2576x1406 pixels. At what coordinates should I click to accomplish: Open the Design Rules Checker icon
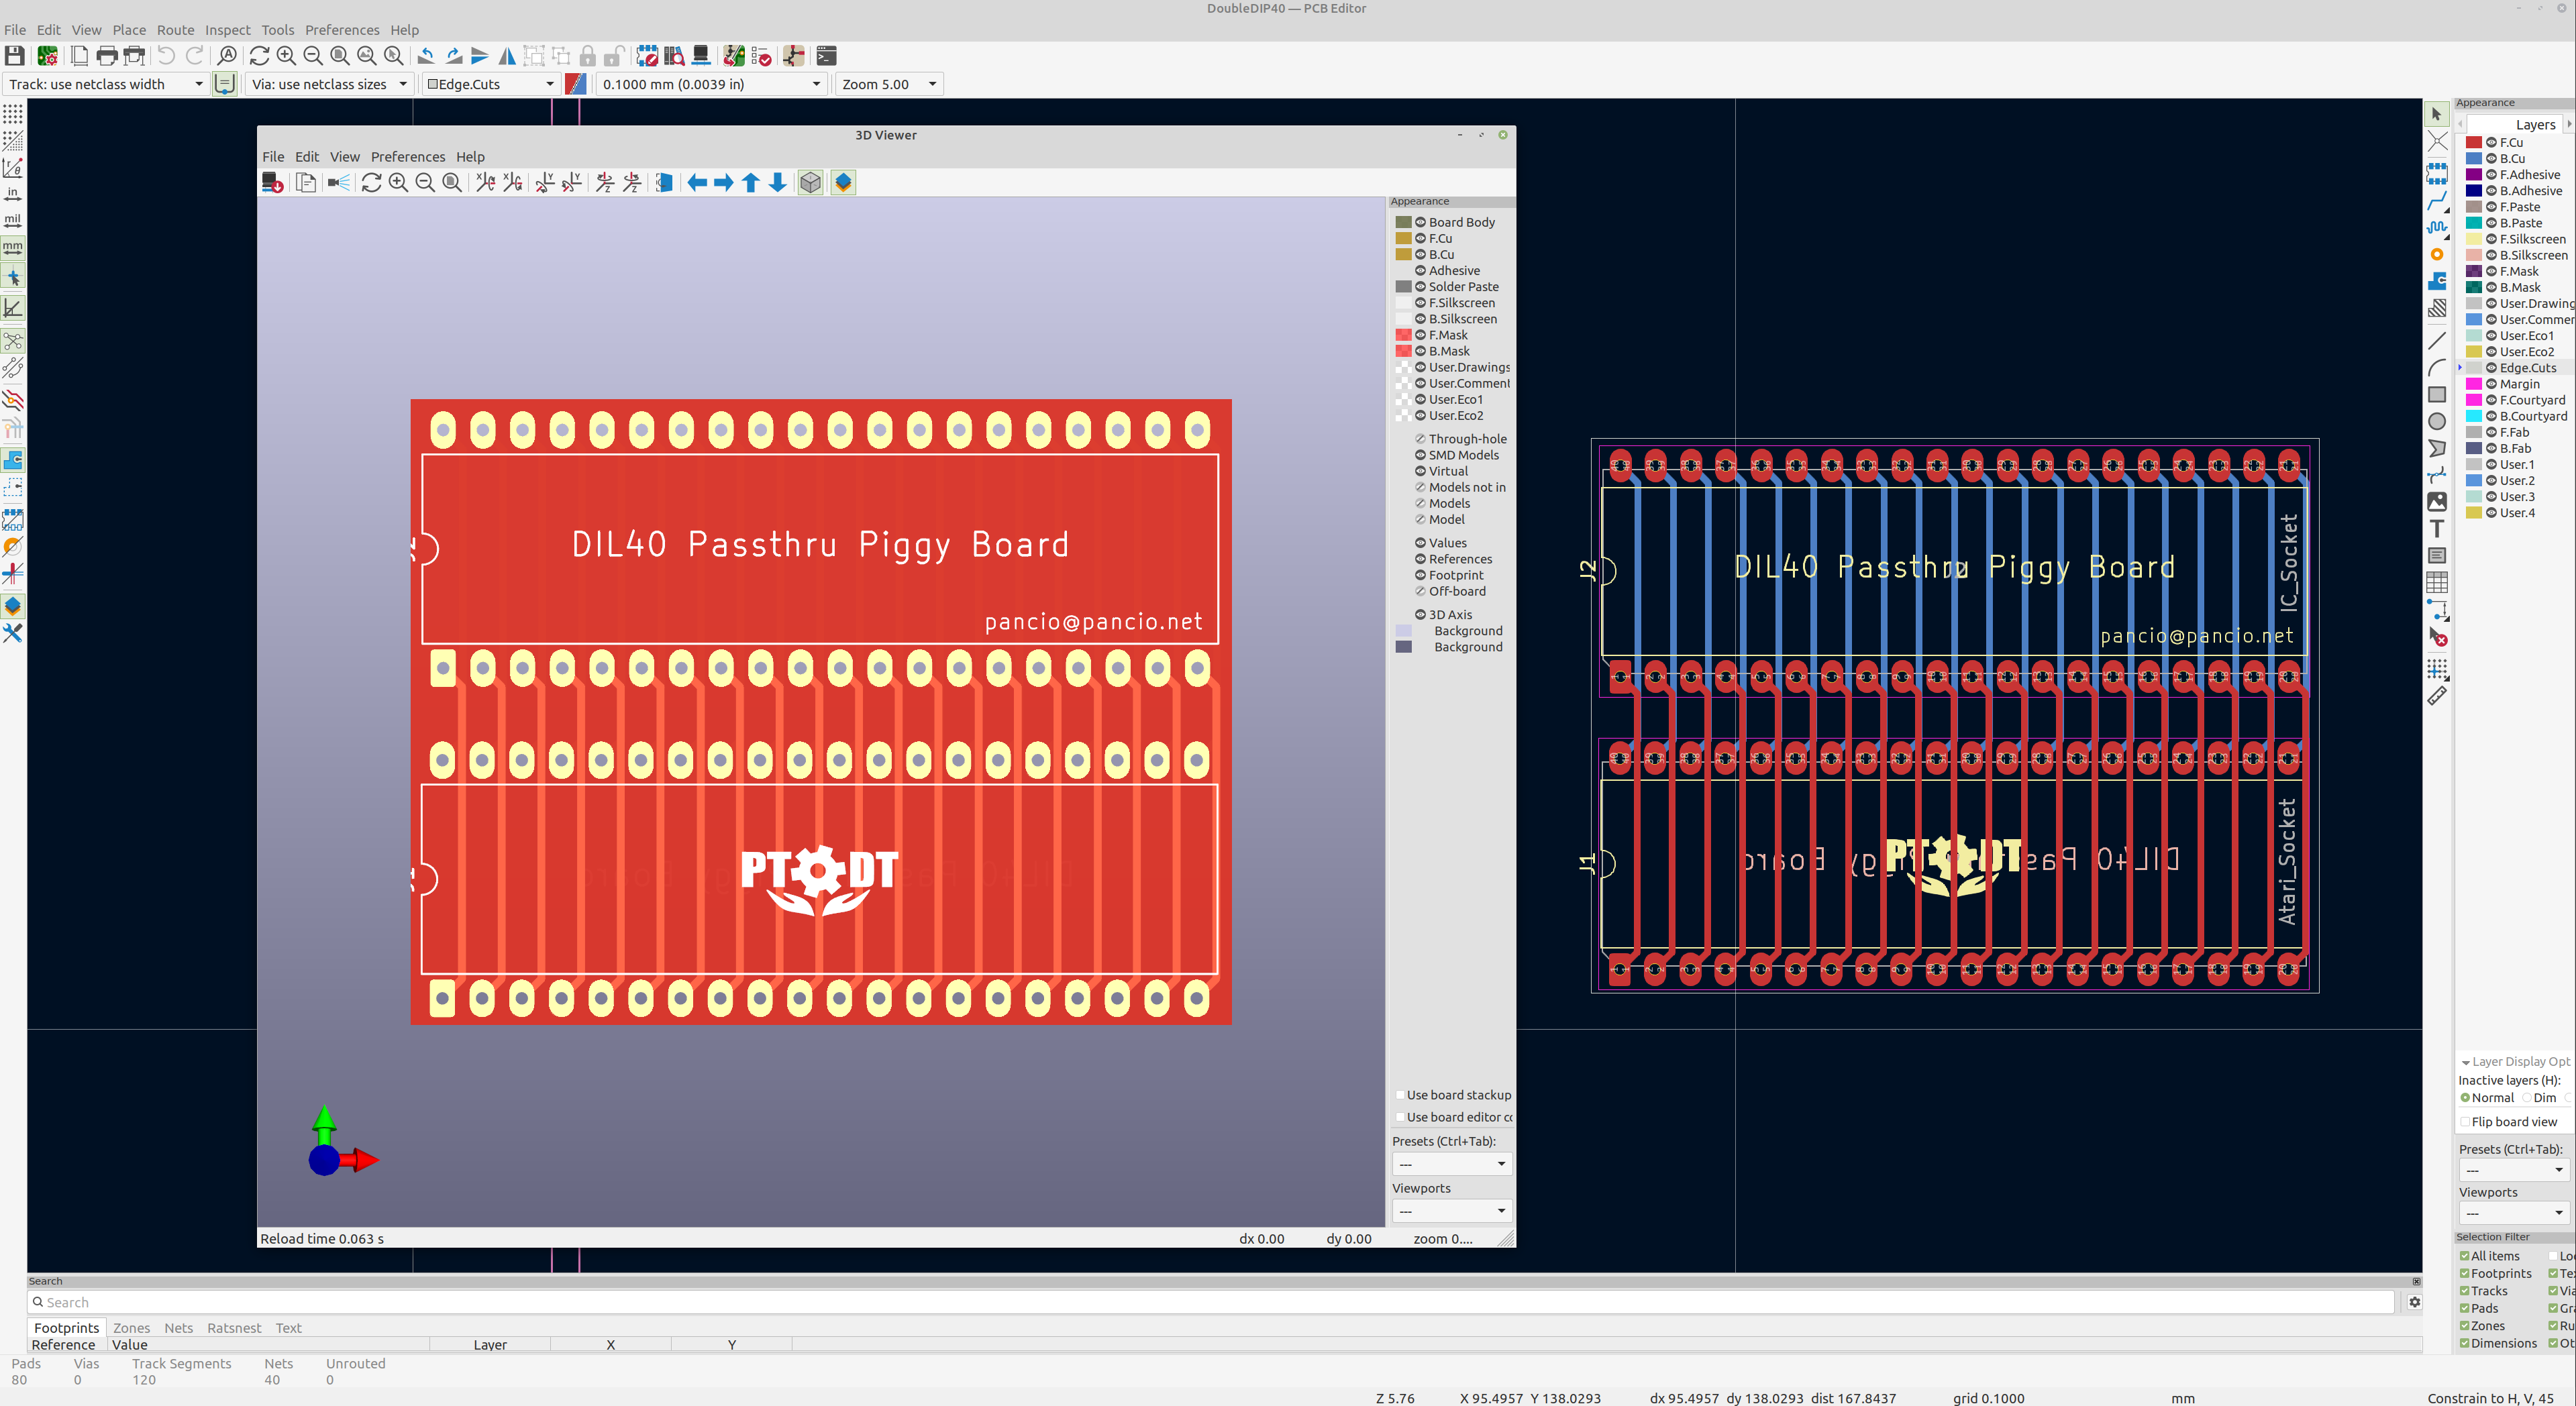pyautogui.click(x=761, y=56)
